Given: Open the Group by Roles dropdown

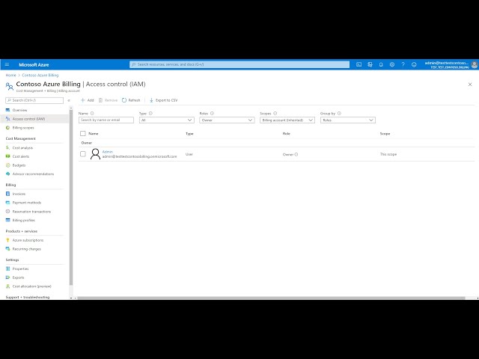Looking at the screenshot, I should click(x=347, y=120).
